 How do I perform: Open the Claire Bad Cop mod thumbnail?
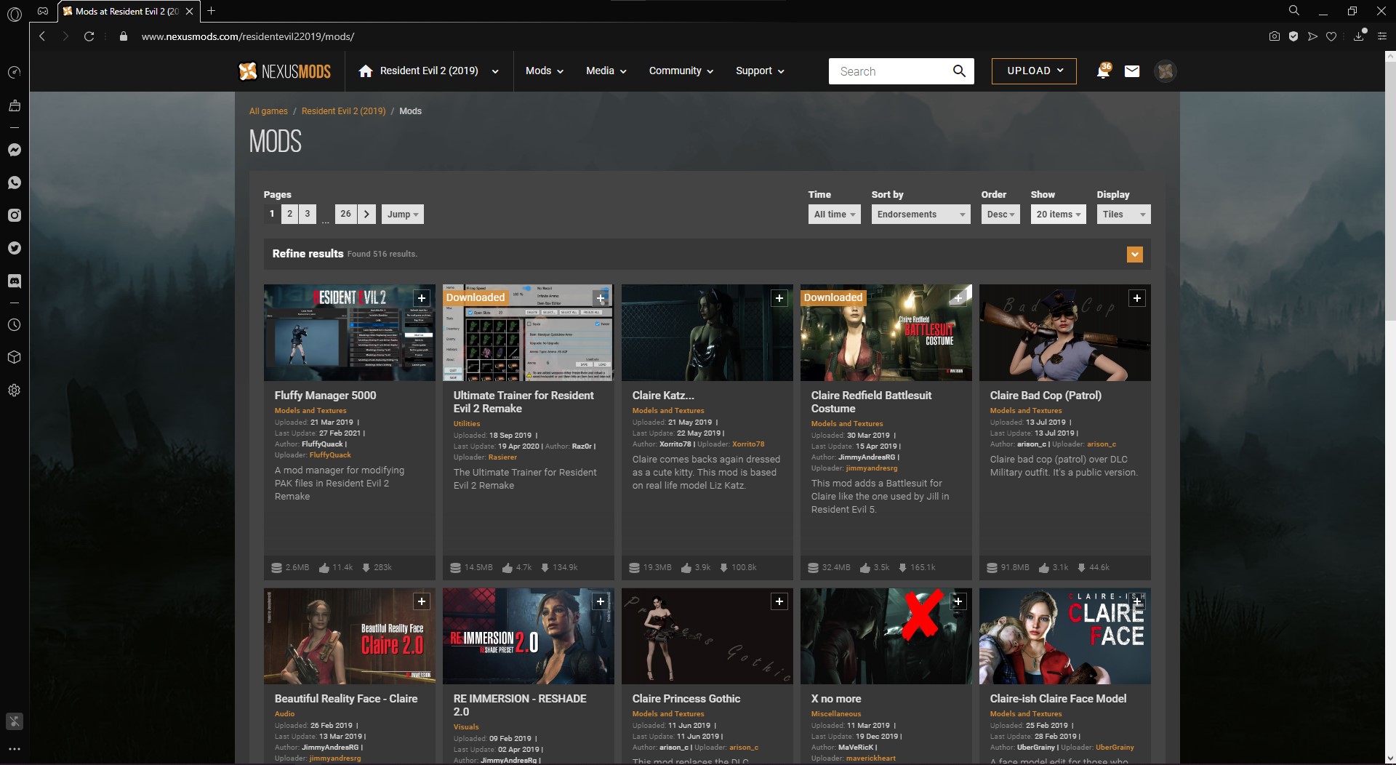1064,332
